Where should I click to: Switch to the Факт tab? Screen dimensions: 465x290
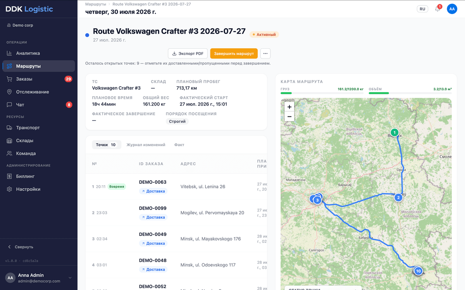[179, 145]
